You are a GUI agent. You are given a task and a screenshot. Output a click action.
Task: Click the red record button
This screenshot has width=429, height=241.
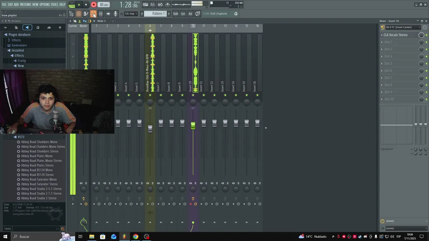click(94, 5)
